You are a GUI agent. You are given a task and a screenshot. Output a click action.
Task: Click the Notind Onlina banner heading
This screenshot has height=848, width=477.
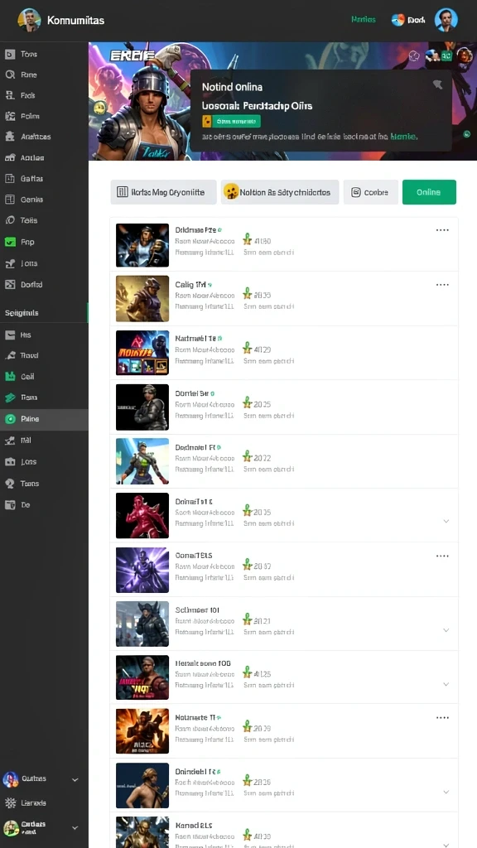click(232, 86)
